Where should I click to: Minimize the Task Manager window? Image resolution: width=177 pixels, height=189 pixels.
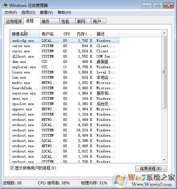pyautogui.click(x=147, y=6)
